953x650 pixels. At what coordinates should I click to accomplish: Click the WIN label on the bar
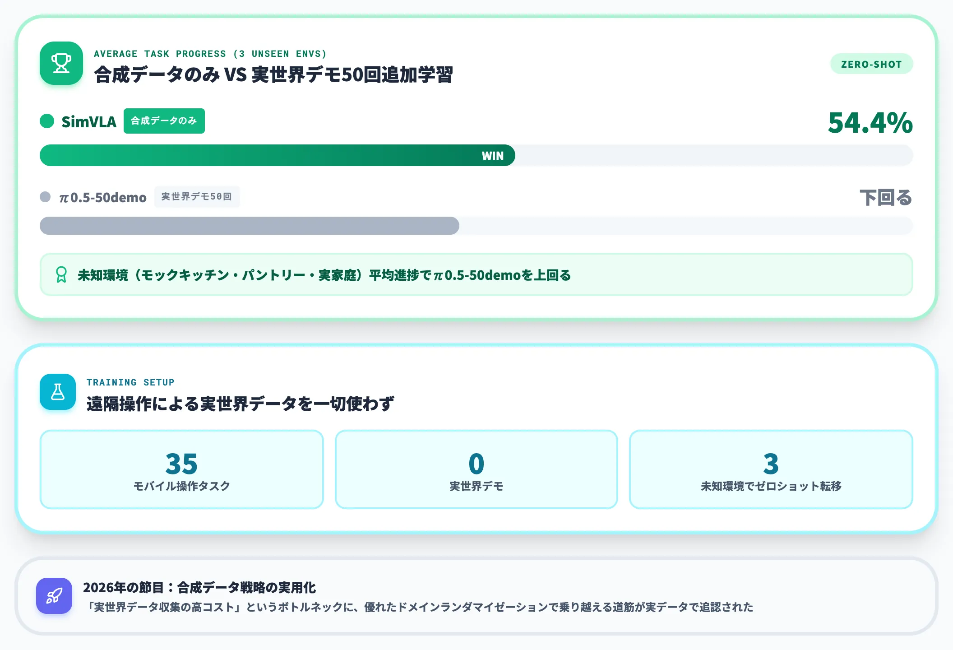coord(493,156)
